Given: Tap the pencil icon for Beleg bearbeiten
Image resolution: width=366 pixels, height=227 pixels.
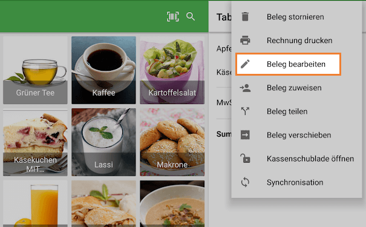Looking at the screenshot, I should (x=245, y=64).
